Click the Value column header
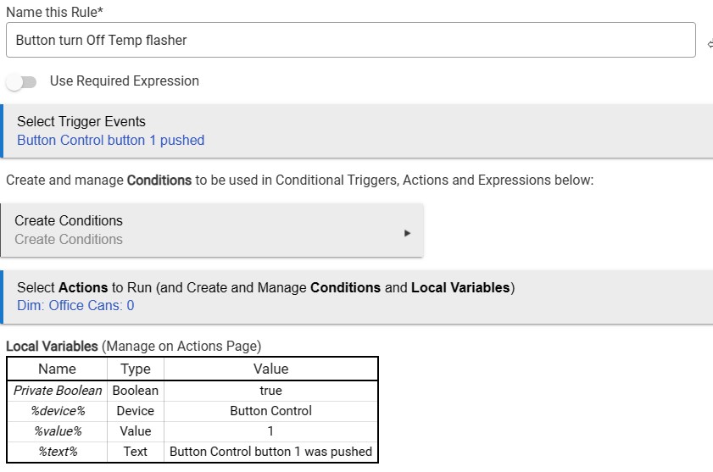Screen dimensions: 713x472 pyautogui.click(x=270, y=369)
